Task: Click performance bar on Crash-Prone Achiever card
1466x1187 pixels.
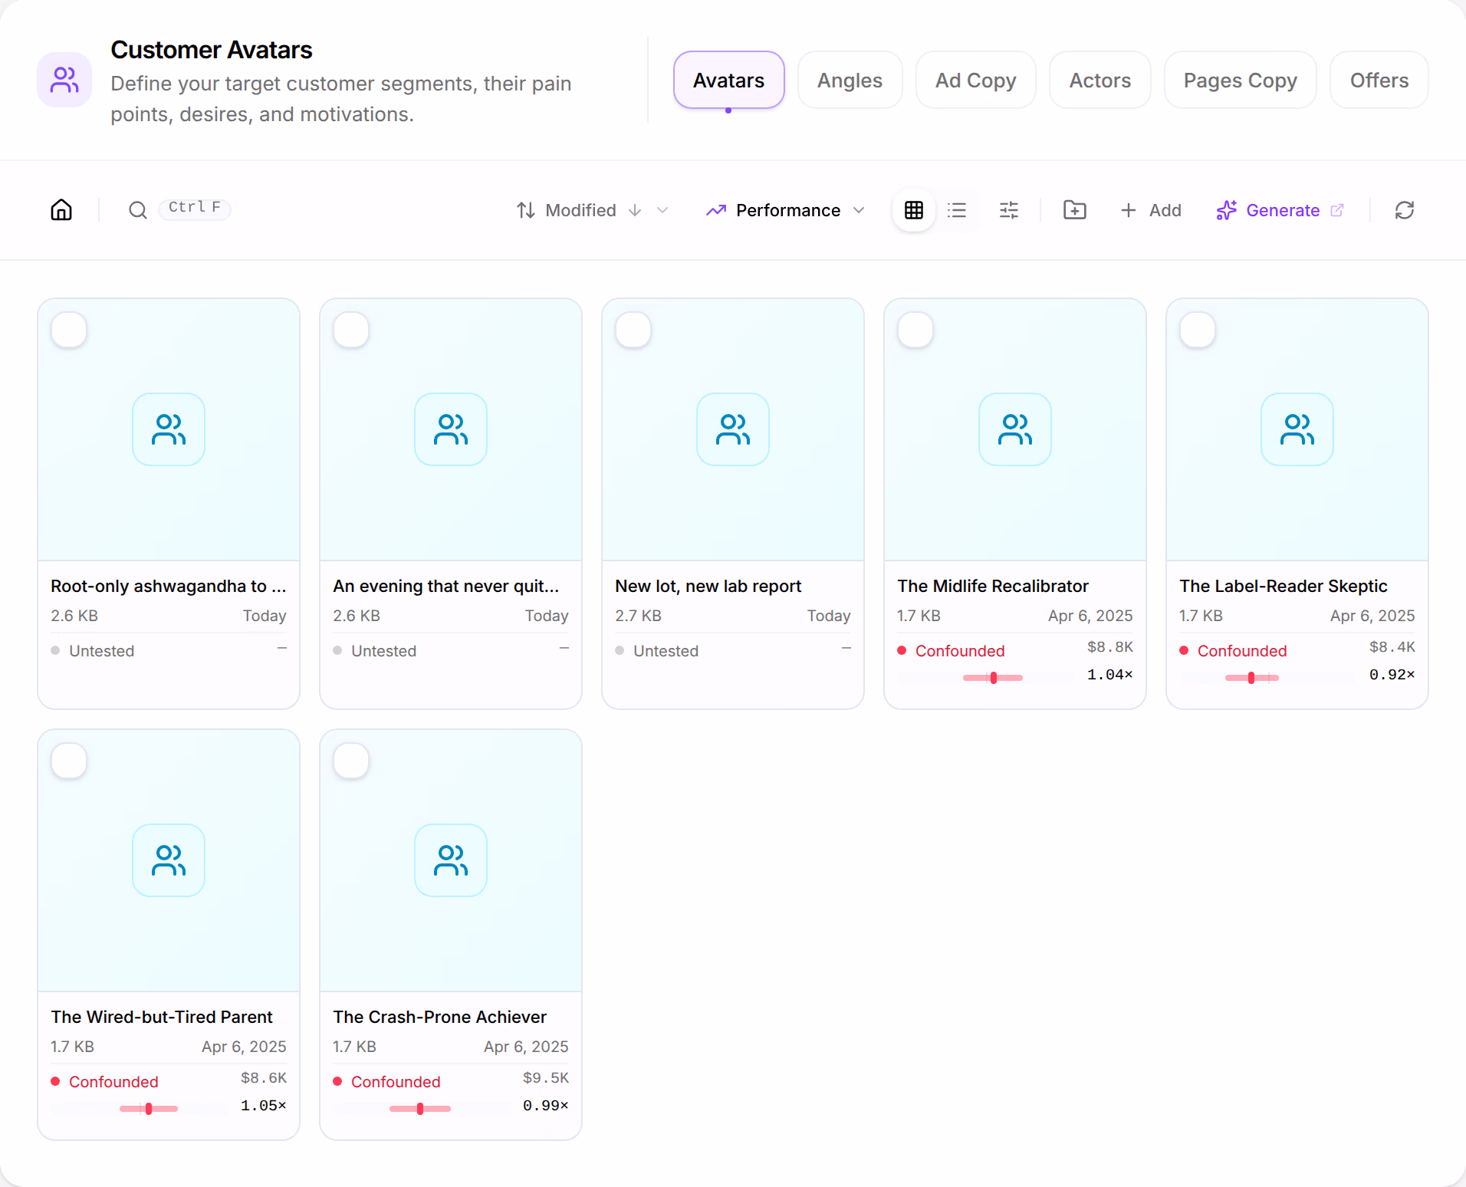Action: coord(421,1109)
